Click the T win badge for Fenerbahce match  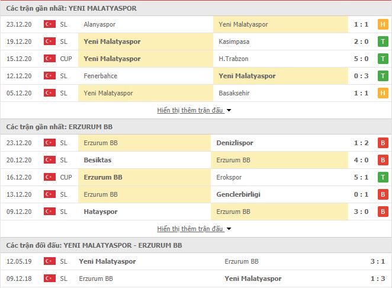pos(383,76)
